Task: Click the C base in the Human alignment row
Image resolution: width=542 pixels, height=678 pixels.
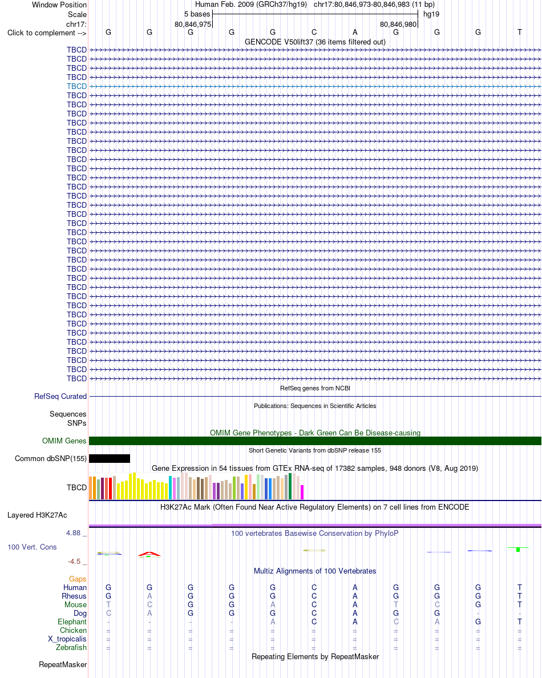Action: (314, 588)
